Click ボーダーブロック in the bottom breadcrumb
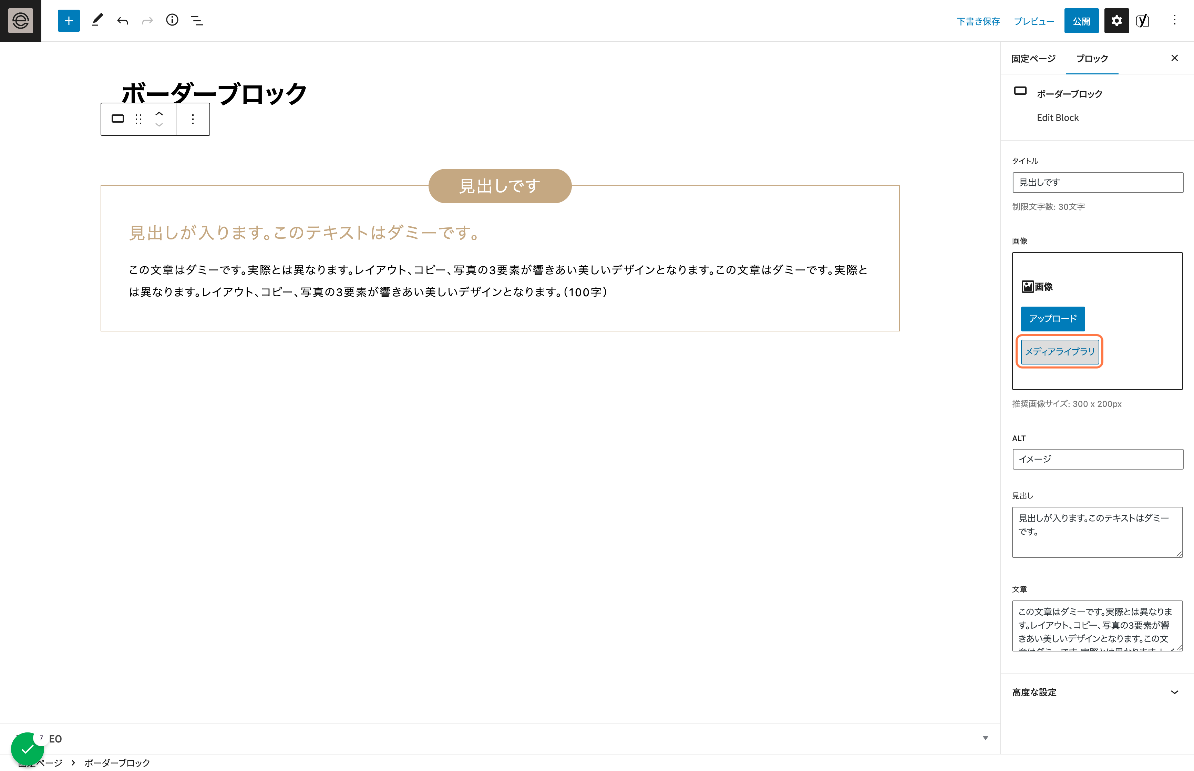The height and width of the screenshot is (771, 1194). (x=117, y=762)
